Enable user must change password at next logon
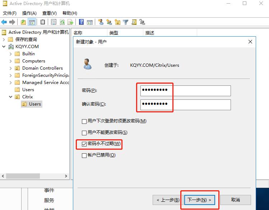269x210 pixels. (84, 121)
